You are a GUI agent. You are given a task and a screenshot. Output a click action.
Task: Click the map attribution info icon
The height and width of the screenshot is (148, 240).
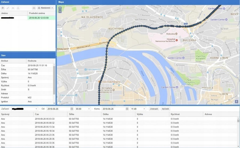(x=237, y=101)
